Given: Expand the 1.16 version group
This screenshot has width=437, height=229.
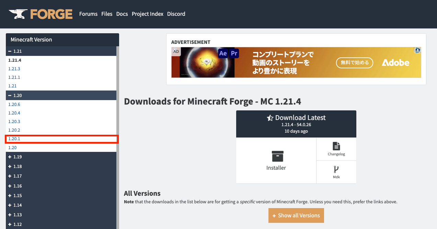Looking at the screenshot, I should pos(61,186).
